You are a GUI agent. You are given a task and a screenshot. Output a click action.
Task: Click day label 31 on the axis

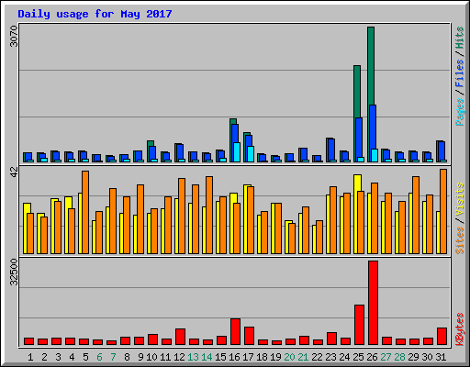click(441, 357)
